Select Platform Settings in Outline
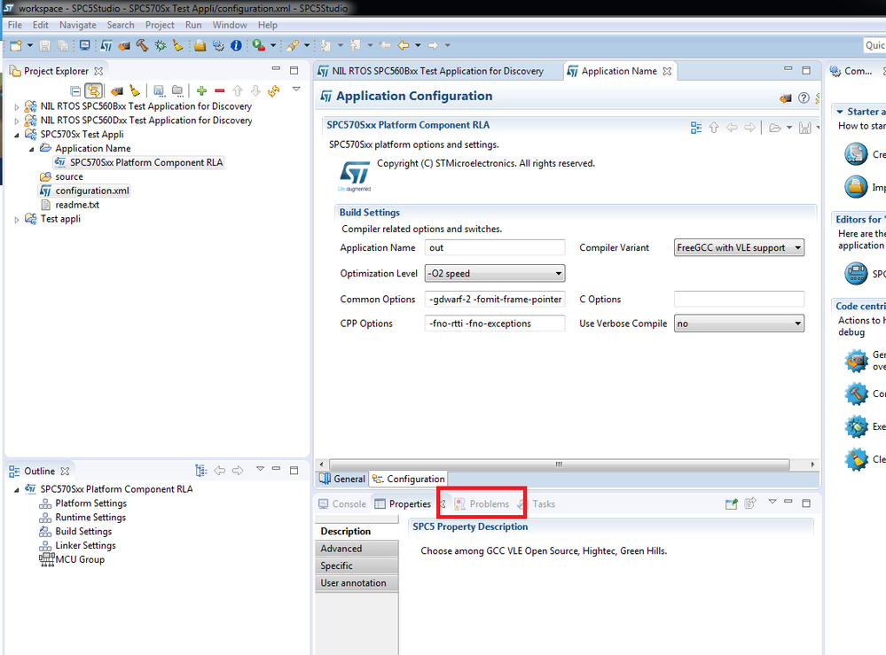 pyautogui.click(x=82, y=503)
